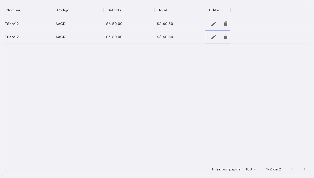Open edit pencil in the second row
This screenshot has width=314, height=178.
click(x=214, y=37)
